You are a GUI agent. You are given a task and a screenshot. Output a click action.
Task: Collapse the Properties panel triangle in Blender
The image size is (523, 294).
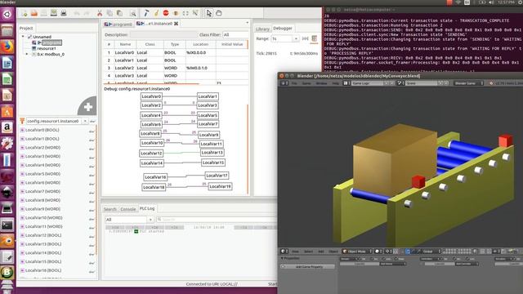point(282,258)
